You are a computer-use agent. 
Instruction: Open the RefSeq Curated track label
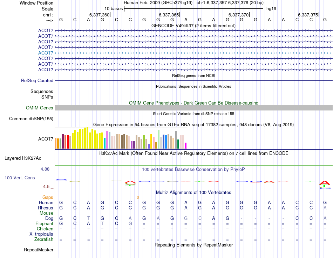pyautogui.click(x=37, y=81)
